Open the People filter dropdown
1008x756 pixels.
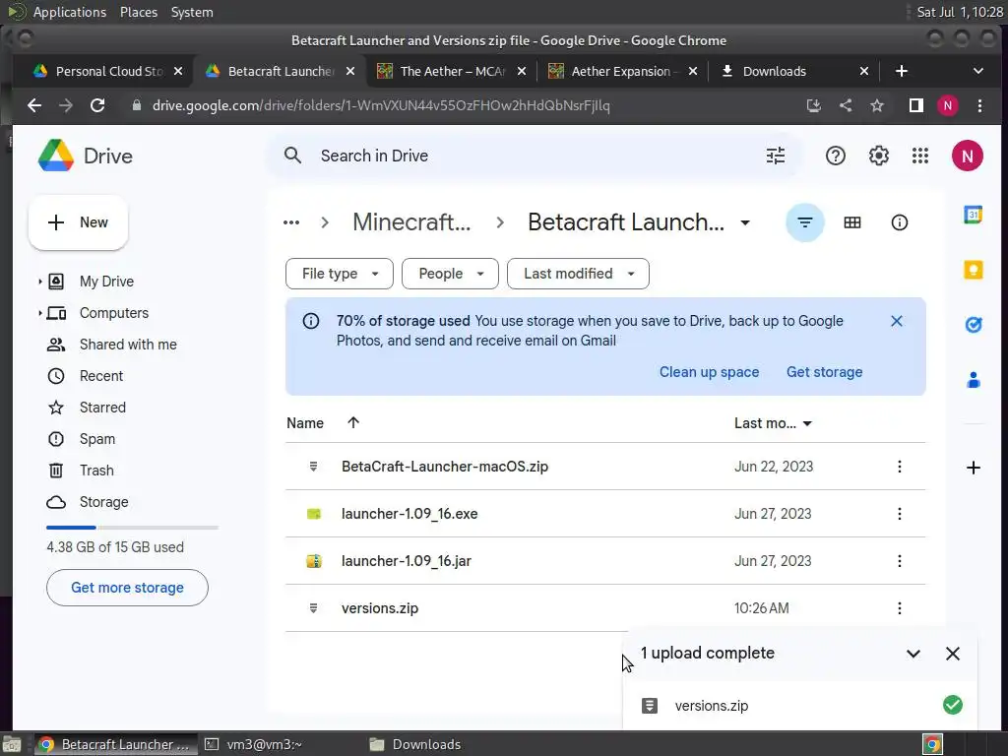[x=450, y=274]
